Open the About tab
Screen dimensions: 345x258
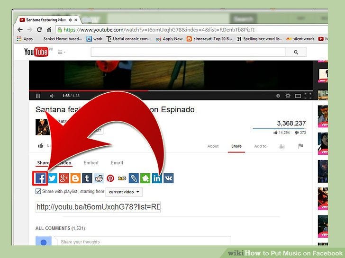(213, 146)
